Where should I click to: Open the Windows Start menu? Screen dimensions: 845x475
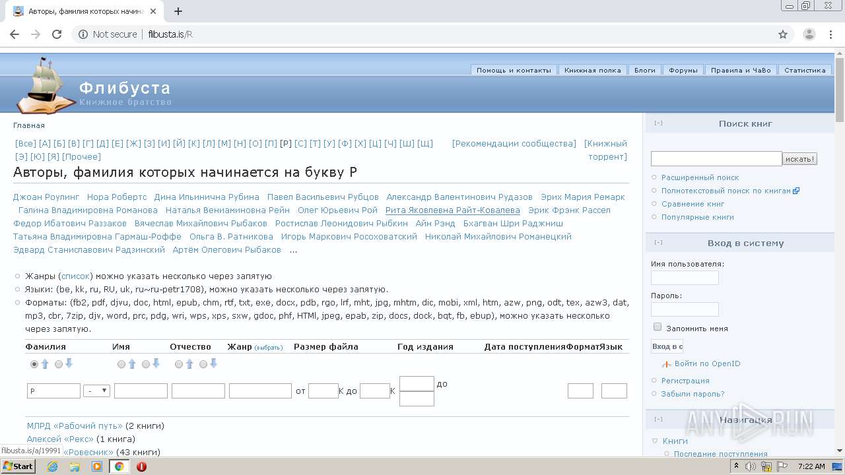pos(18,466)
